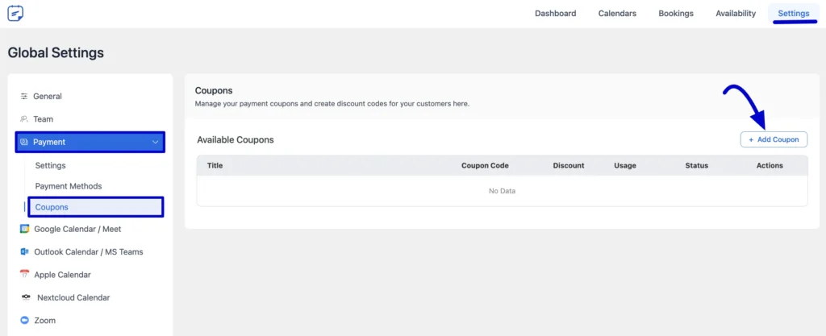This screenshot has width=826, height=336.
Task: Go to the Bookings tab
Action: click(676, 14)
